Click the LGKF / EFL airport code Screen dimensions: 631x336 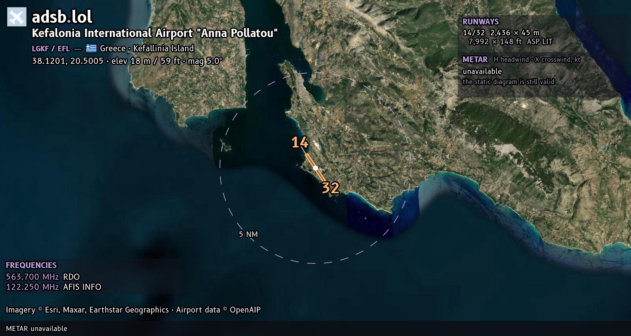coord(51,48)
